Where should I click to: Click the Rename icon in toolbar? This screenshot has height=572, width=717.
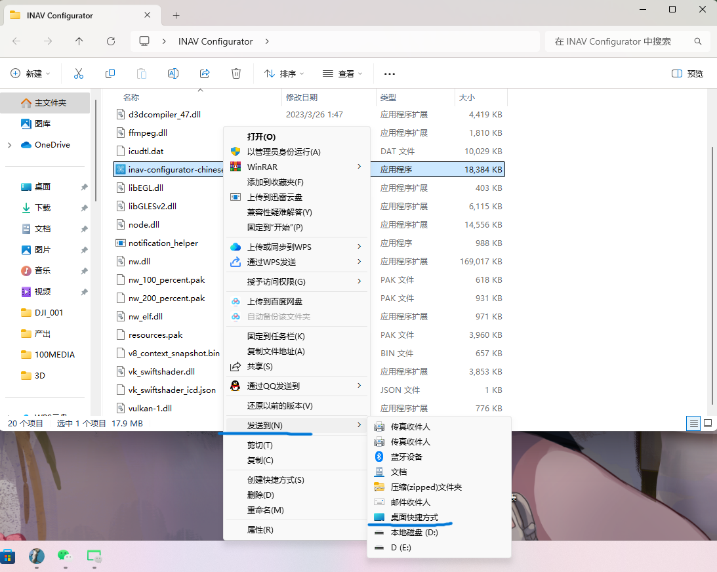173,73
